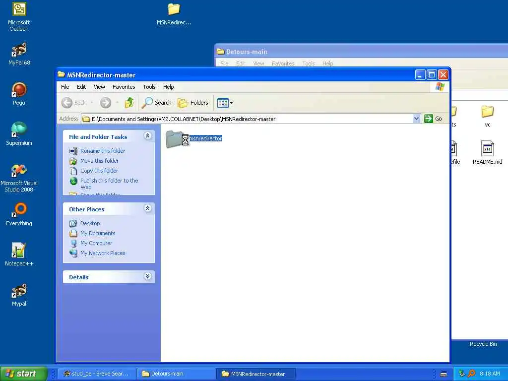Click MSNRedirector-master taskbar button
Image resolution: width=508 pixels, height=381 pixels.
255,374
